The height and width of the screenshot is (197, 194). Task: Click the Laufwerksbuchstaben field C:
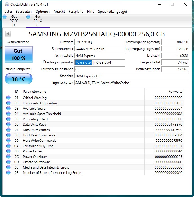100,69
